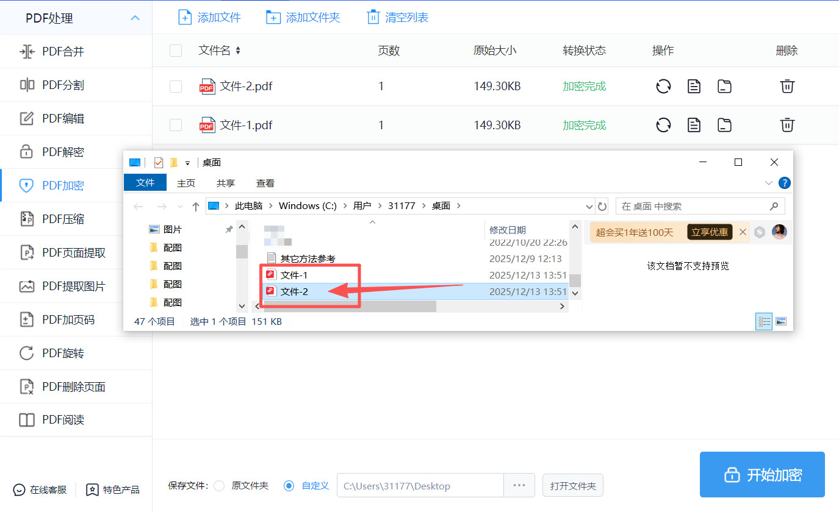Open the recent locations dropdown in Explorer
The width and height of the screenshot is (839, 512).
click(x=180, y=207)
